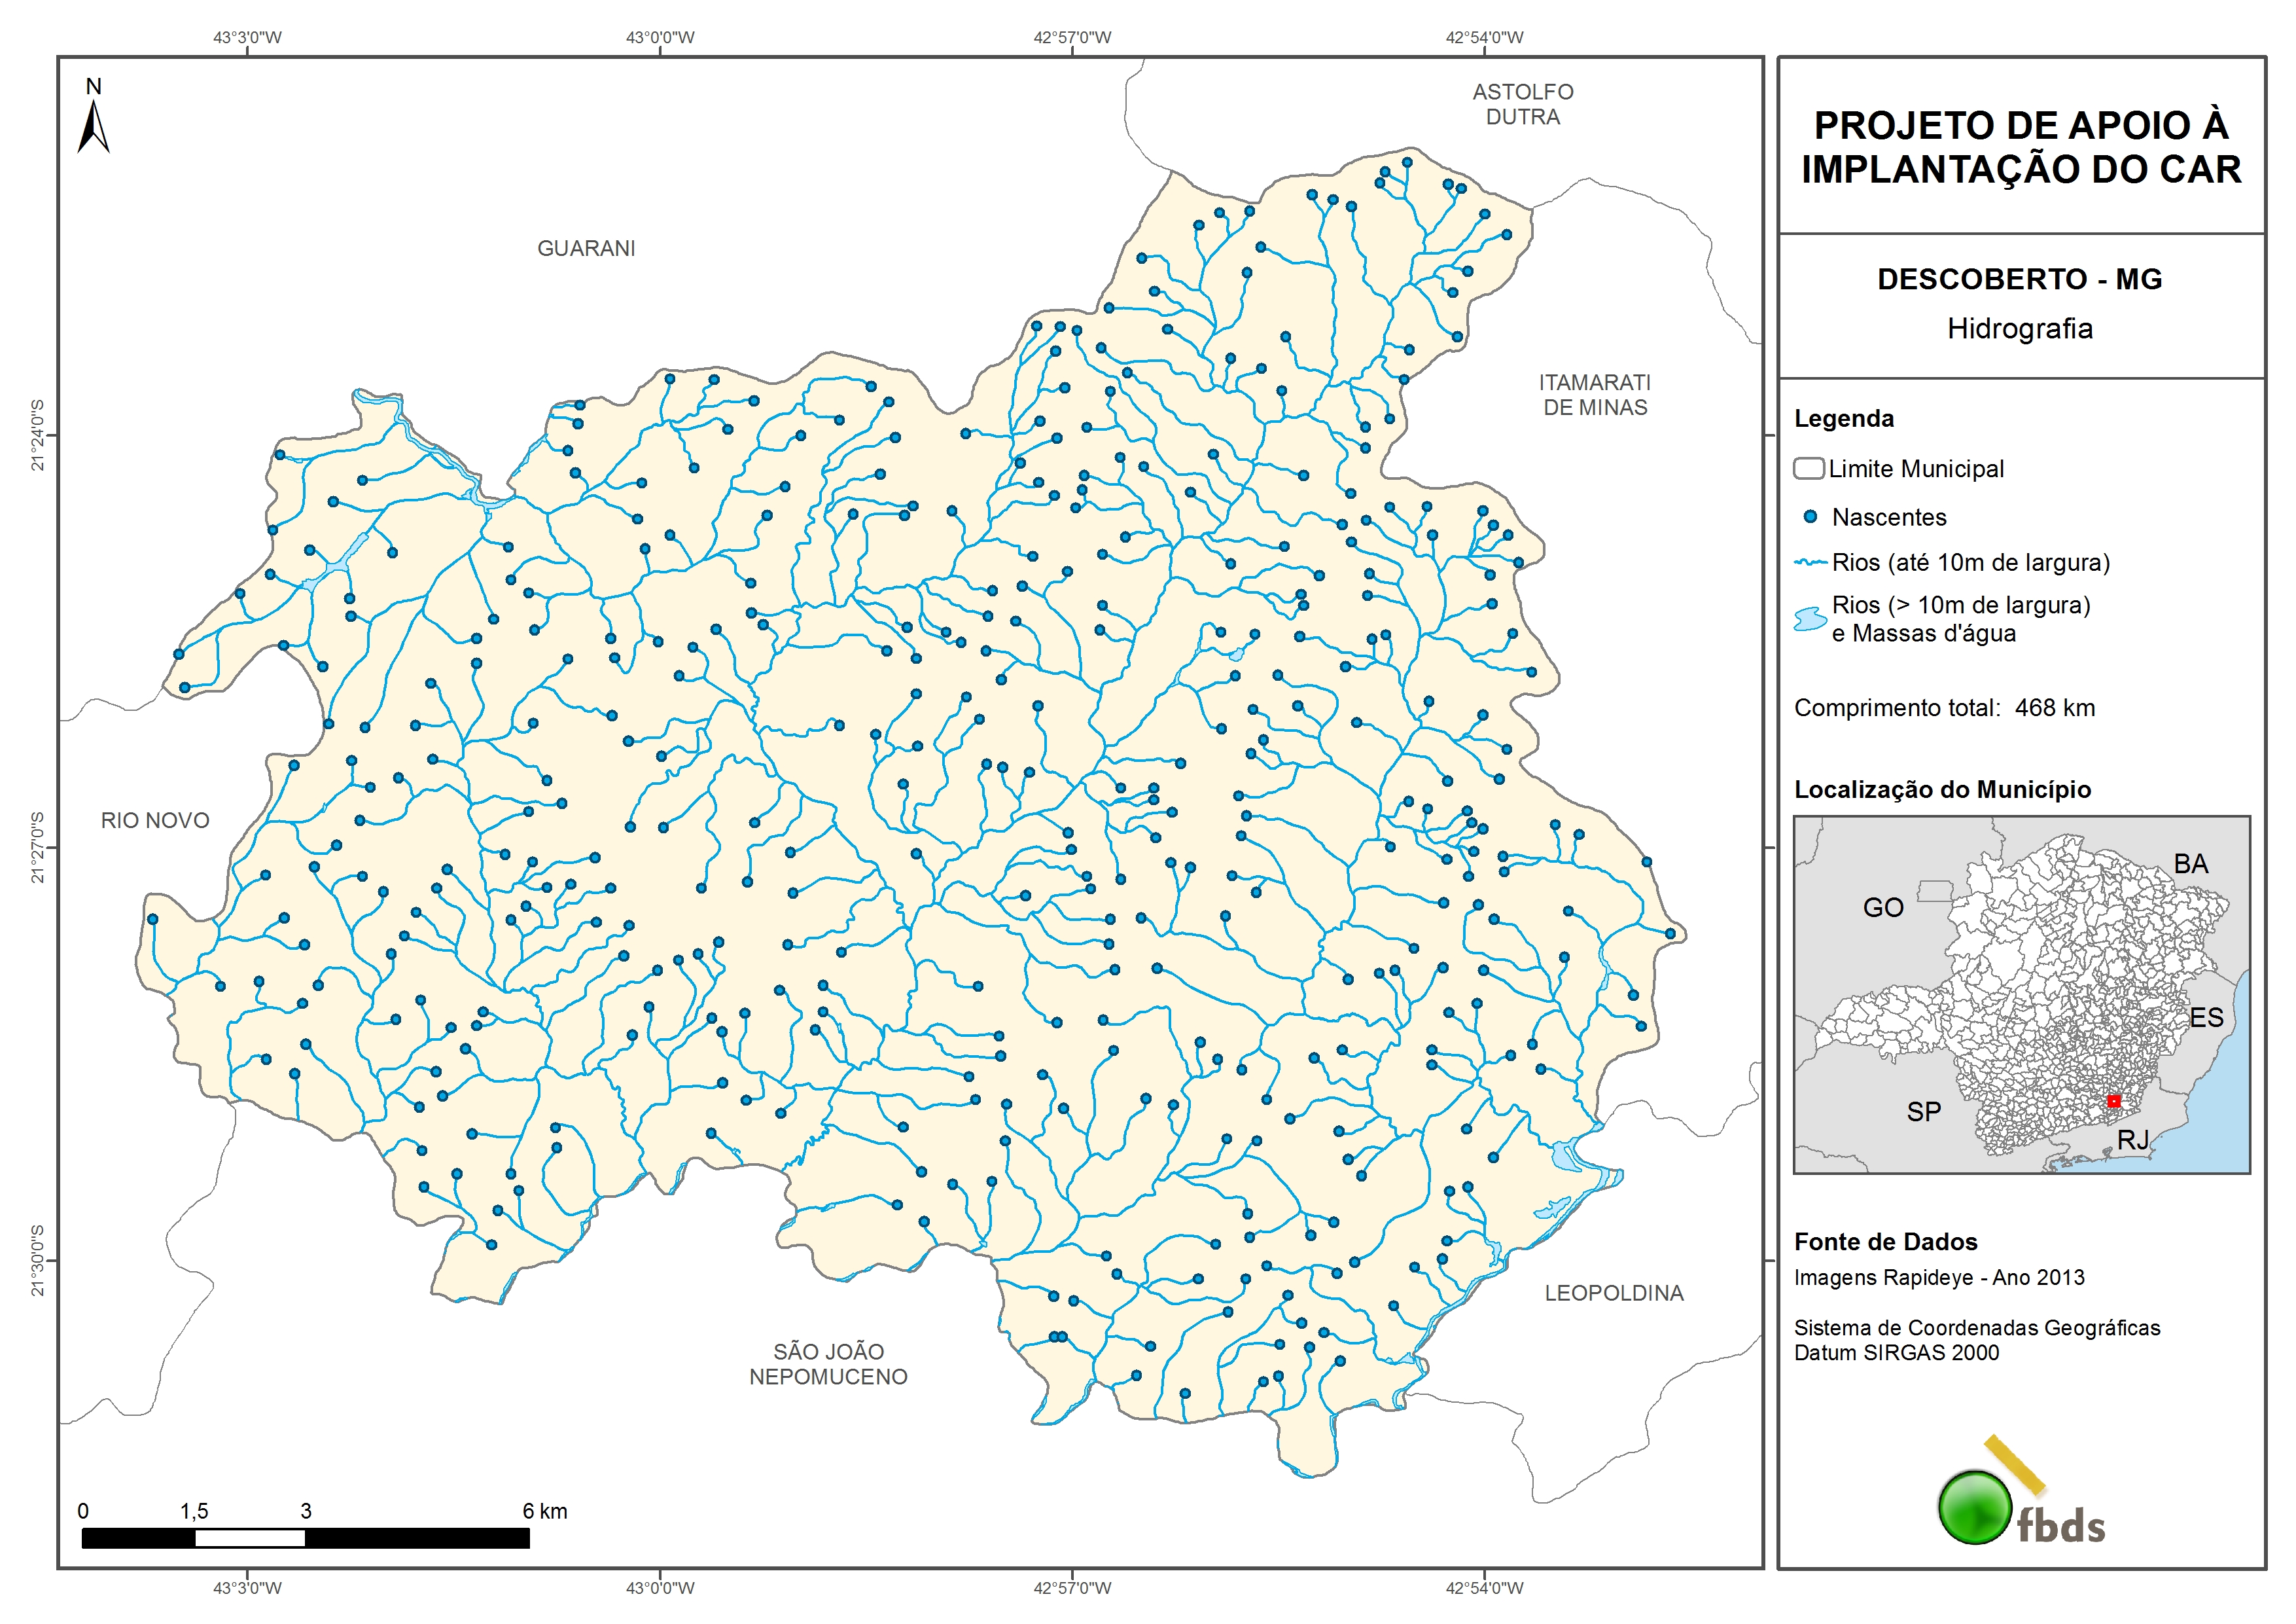Click the green fbds logo
This screenshot has width=2296, height=1624.
pos(1976,1507)
